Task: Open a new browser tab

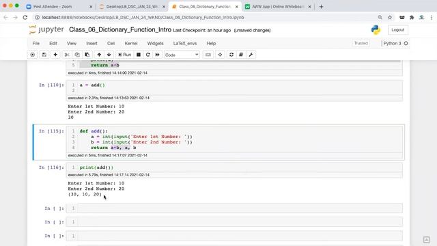Action: pos(321,6)
